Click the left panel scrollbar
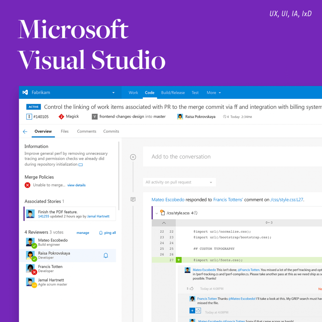 (119, 176)
